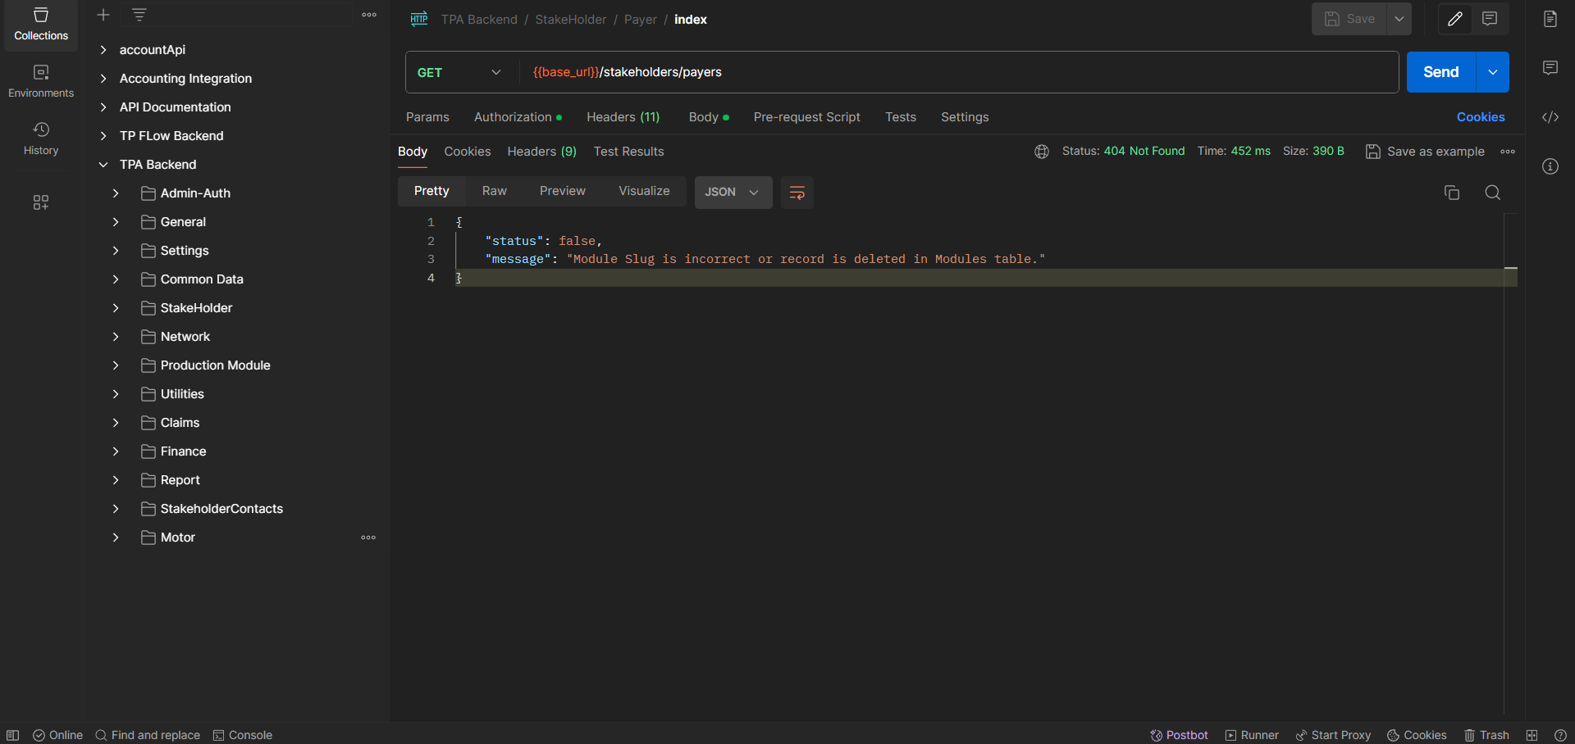Open the JSON format dropdown
Screen dimensions: 1575x744
[x=733, y=193]
